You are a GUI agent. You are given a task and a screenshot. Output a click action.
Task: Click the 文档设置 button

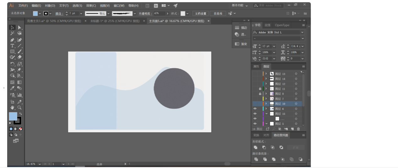point(200,14)
